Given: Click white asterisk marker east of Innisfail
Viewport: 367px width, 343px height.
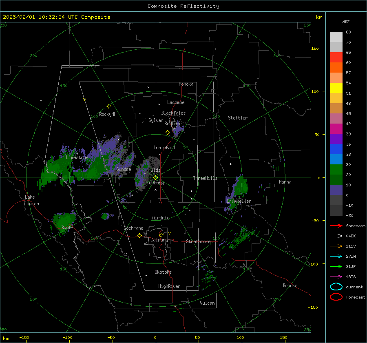Looking at the screenshot, I should (194, 140).
